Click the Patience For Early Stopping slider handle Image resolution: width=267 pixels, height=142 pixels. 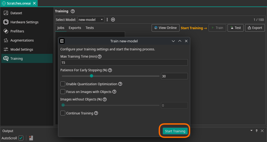pos(92,76)
